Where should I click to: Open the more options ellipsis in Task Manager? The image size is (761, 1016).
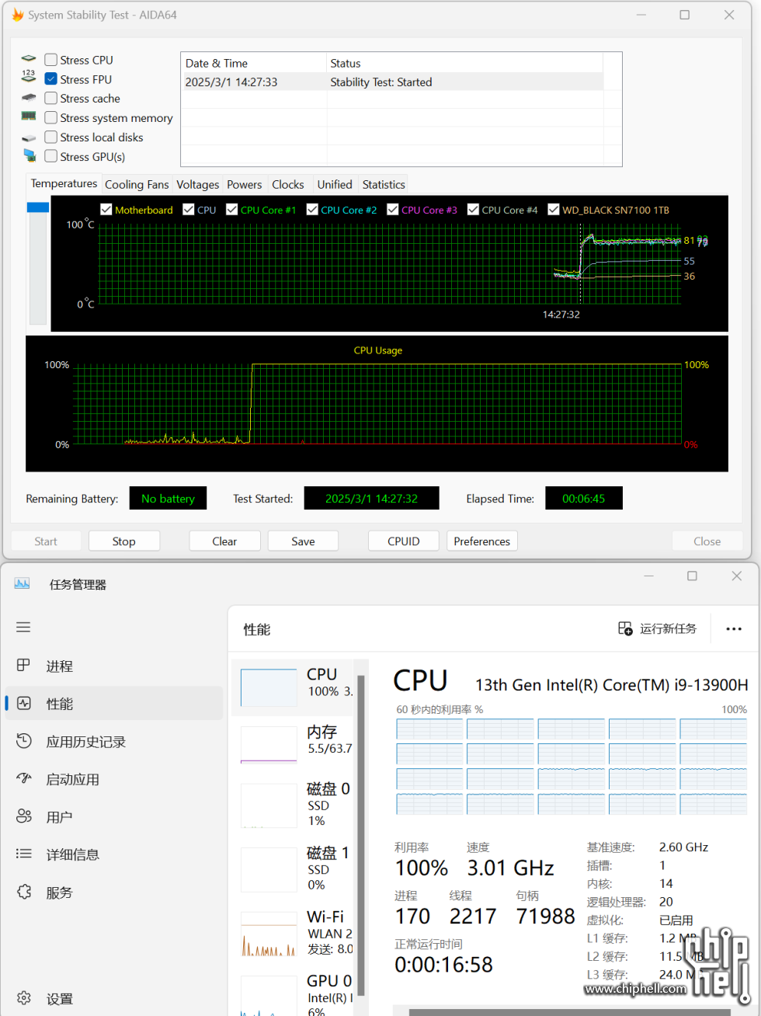coord(734,628)
